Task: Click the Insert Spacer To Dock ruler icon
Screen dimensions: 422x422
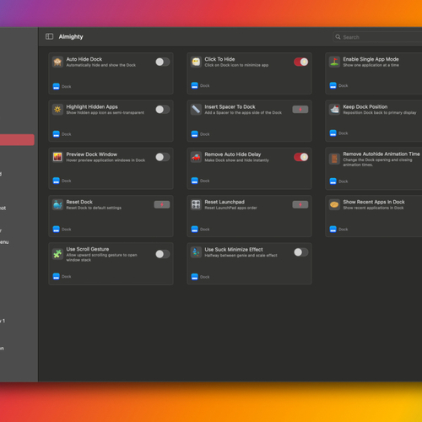Action: [196, 110]
